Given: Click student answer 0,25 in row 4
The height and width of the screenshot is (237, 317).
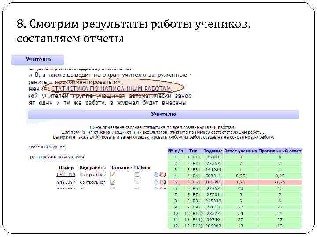Looking at the screenshot, I should tap(240, 176).
